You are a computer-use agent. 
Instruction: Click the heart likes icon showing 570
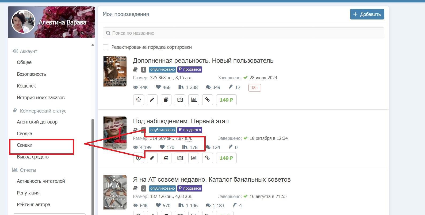(158, 205)
